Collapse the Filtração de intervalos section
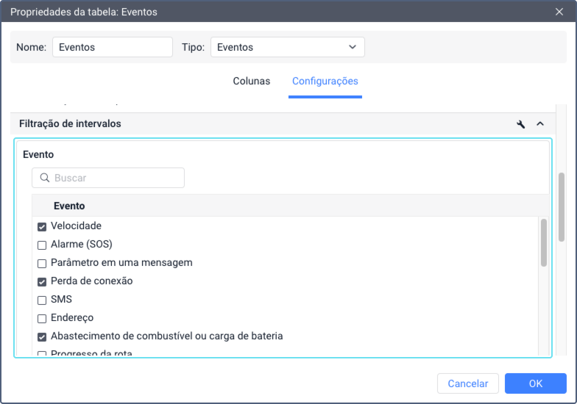The height and width of the screenshot is (404, 577). pos(539,124)
